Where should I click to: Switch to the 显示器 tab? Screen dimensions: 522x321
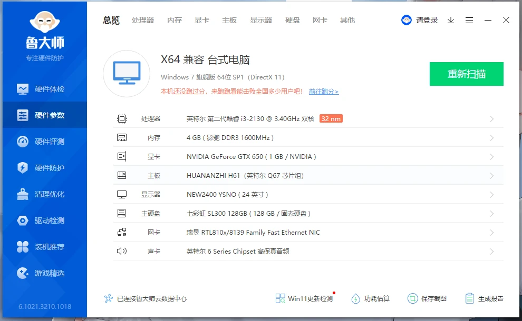[261, 21]
